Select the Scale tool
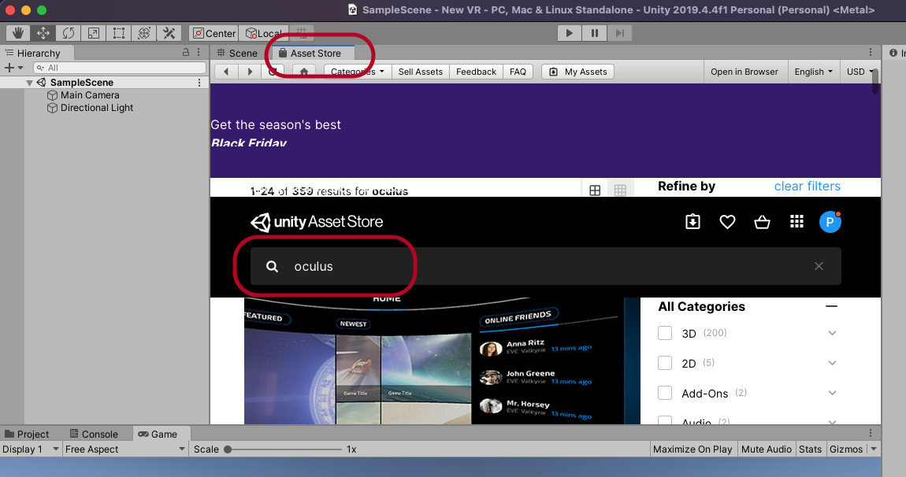 (x=94, y=33)
